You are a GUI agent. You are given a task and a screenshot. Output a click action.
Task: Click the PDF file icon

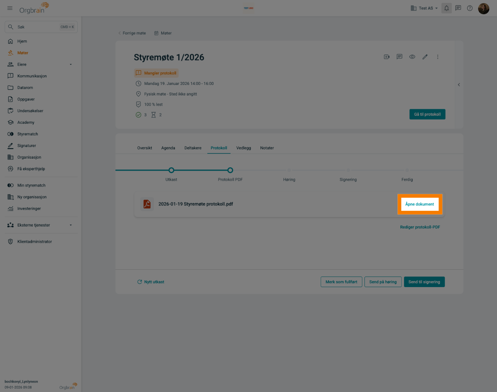point(147,204)
